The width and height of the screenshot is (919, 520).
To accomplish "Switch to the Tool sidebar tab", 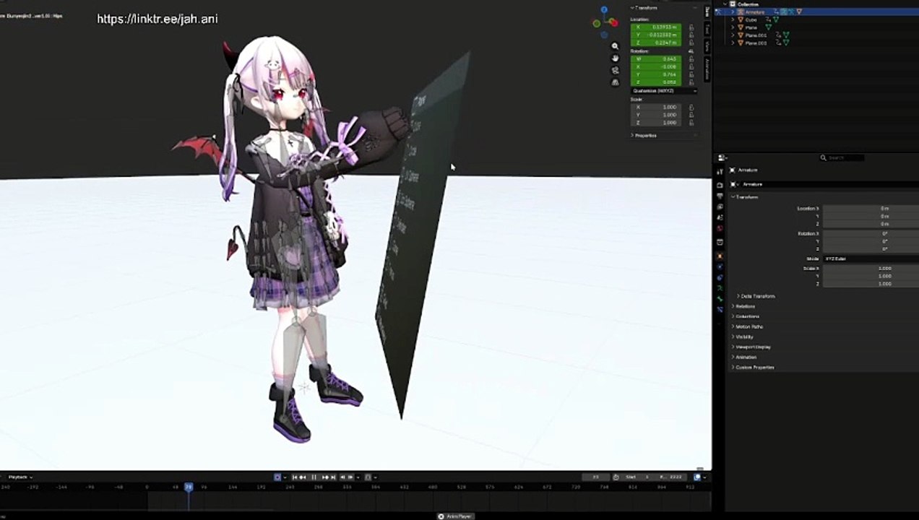I will (707, 29).
